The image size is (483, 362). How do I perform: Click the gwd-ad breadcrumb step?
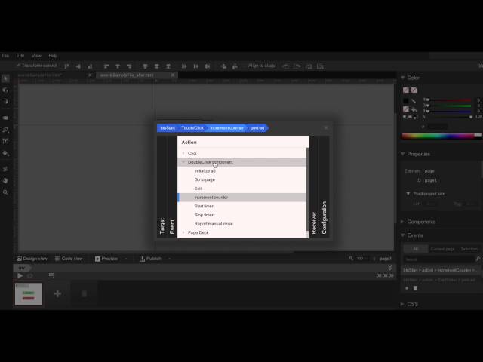(x=257, y=128)
